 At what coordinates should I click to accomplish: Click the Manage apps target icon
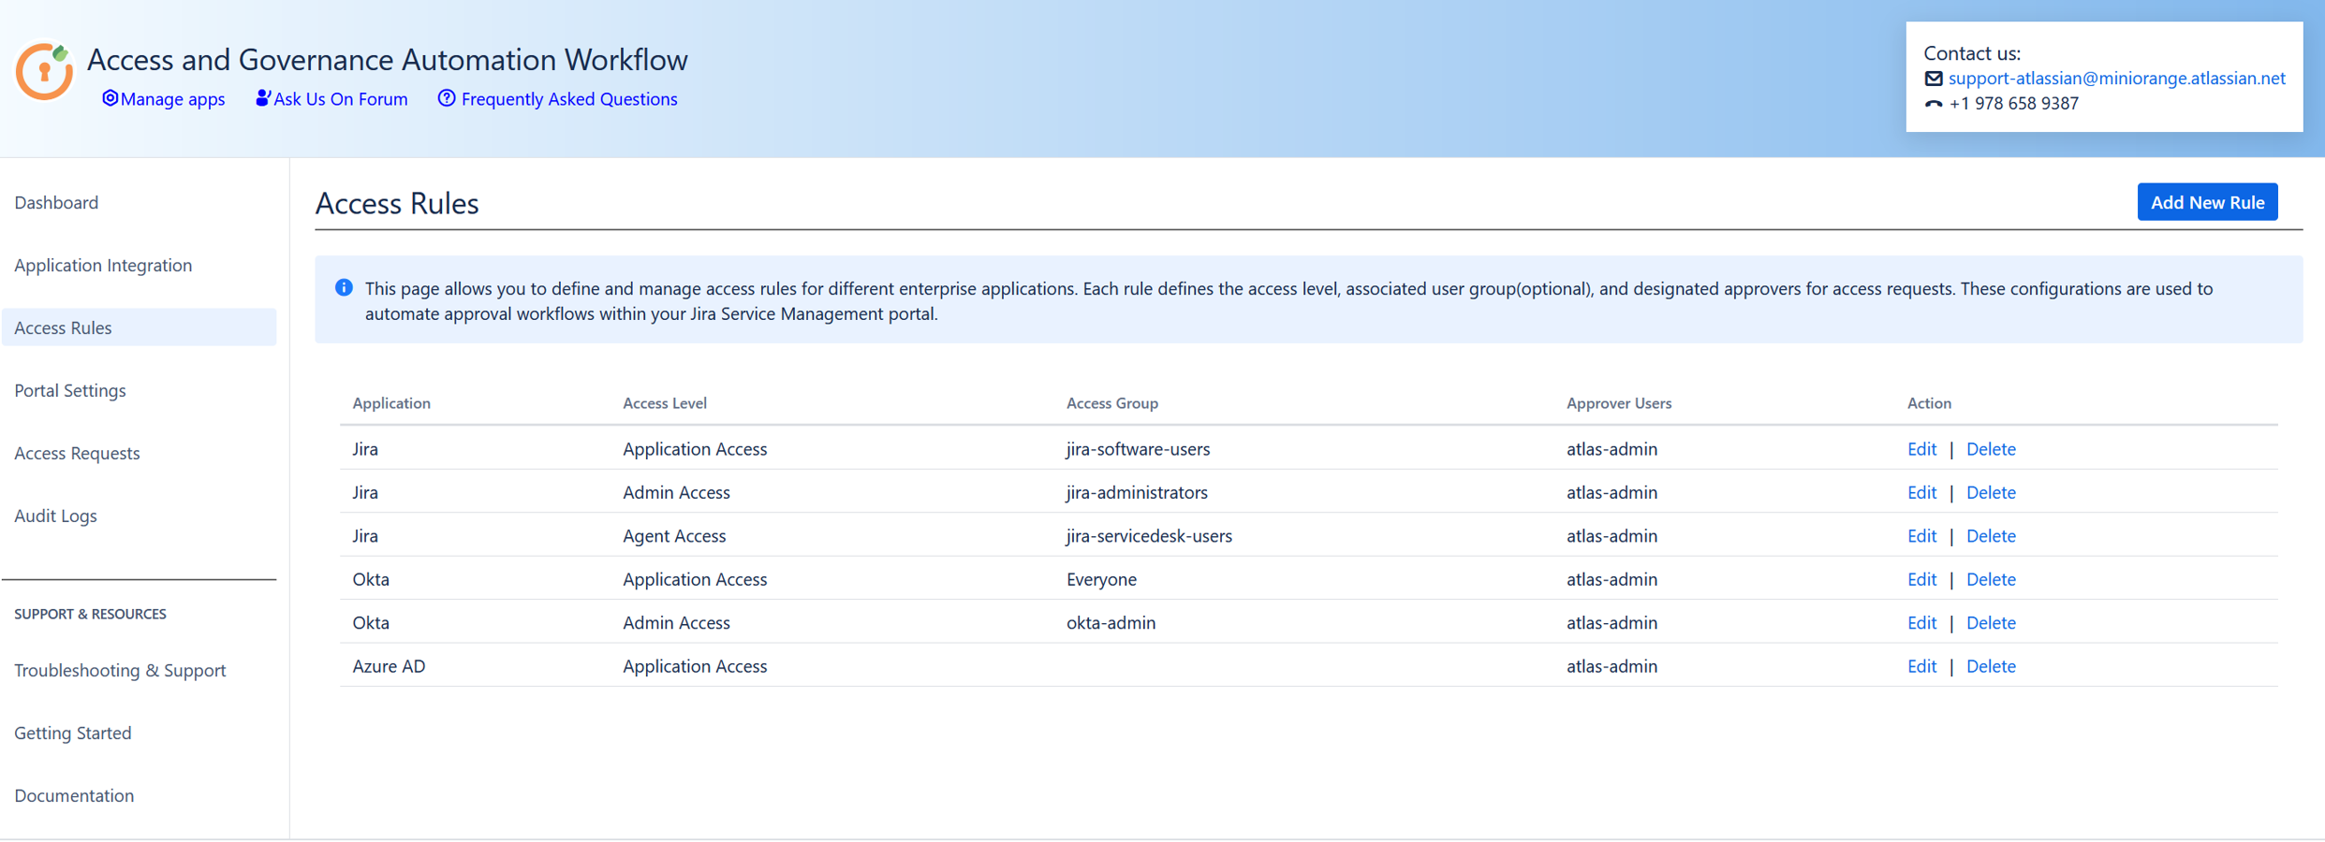click(x=110, y=98)
